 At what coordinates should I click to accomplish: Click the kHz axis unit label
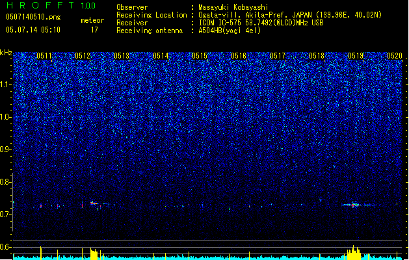click(6, 53)
